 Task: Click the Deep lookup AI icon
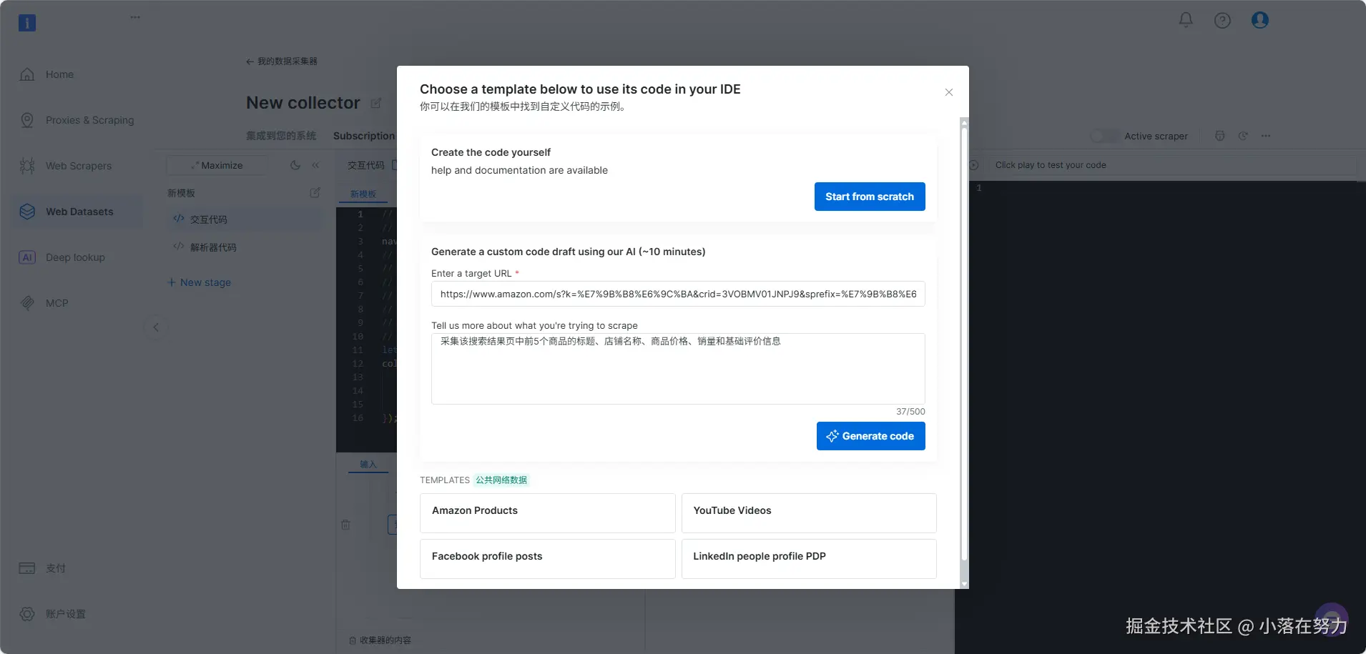pos(27,257)
